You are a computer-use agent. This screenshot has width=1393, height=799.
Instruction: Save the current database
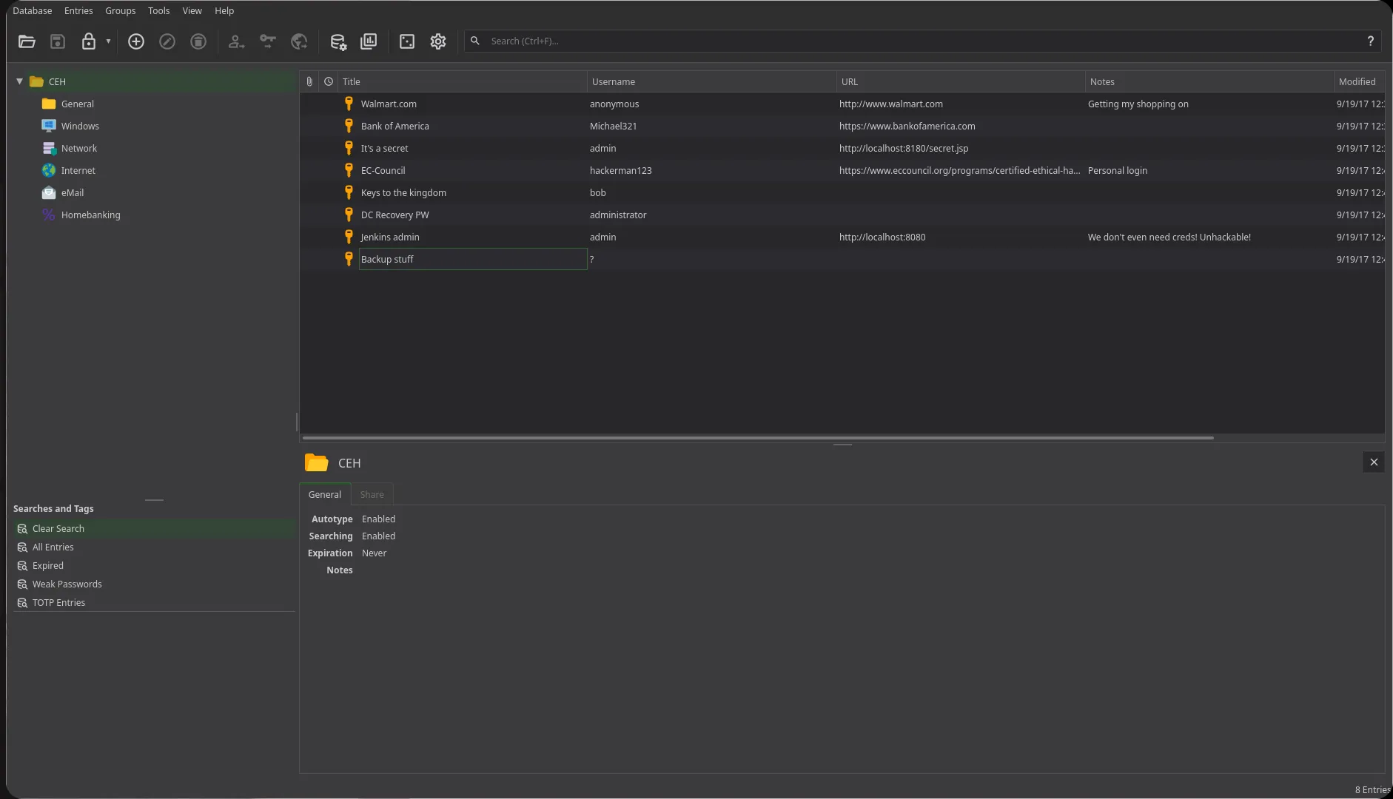57,41
